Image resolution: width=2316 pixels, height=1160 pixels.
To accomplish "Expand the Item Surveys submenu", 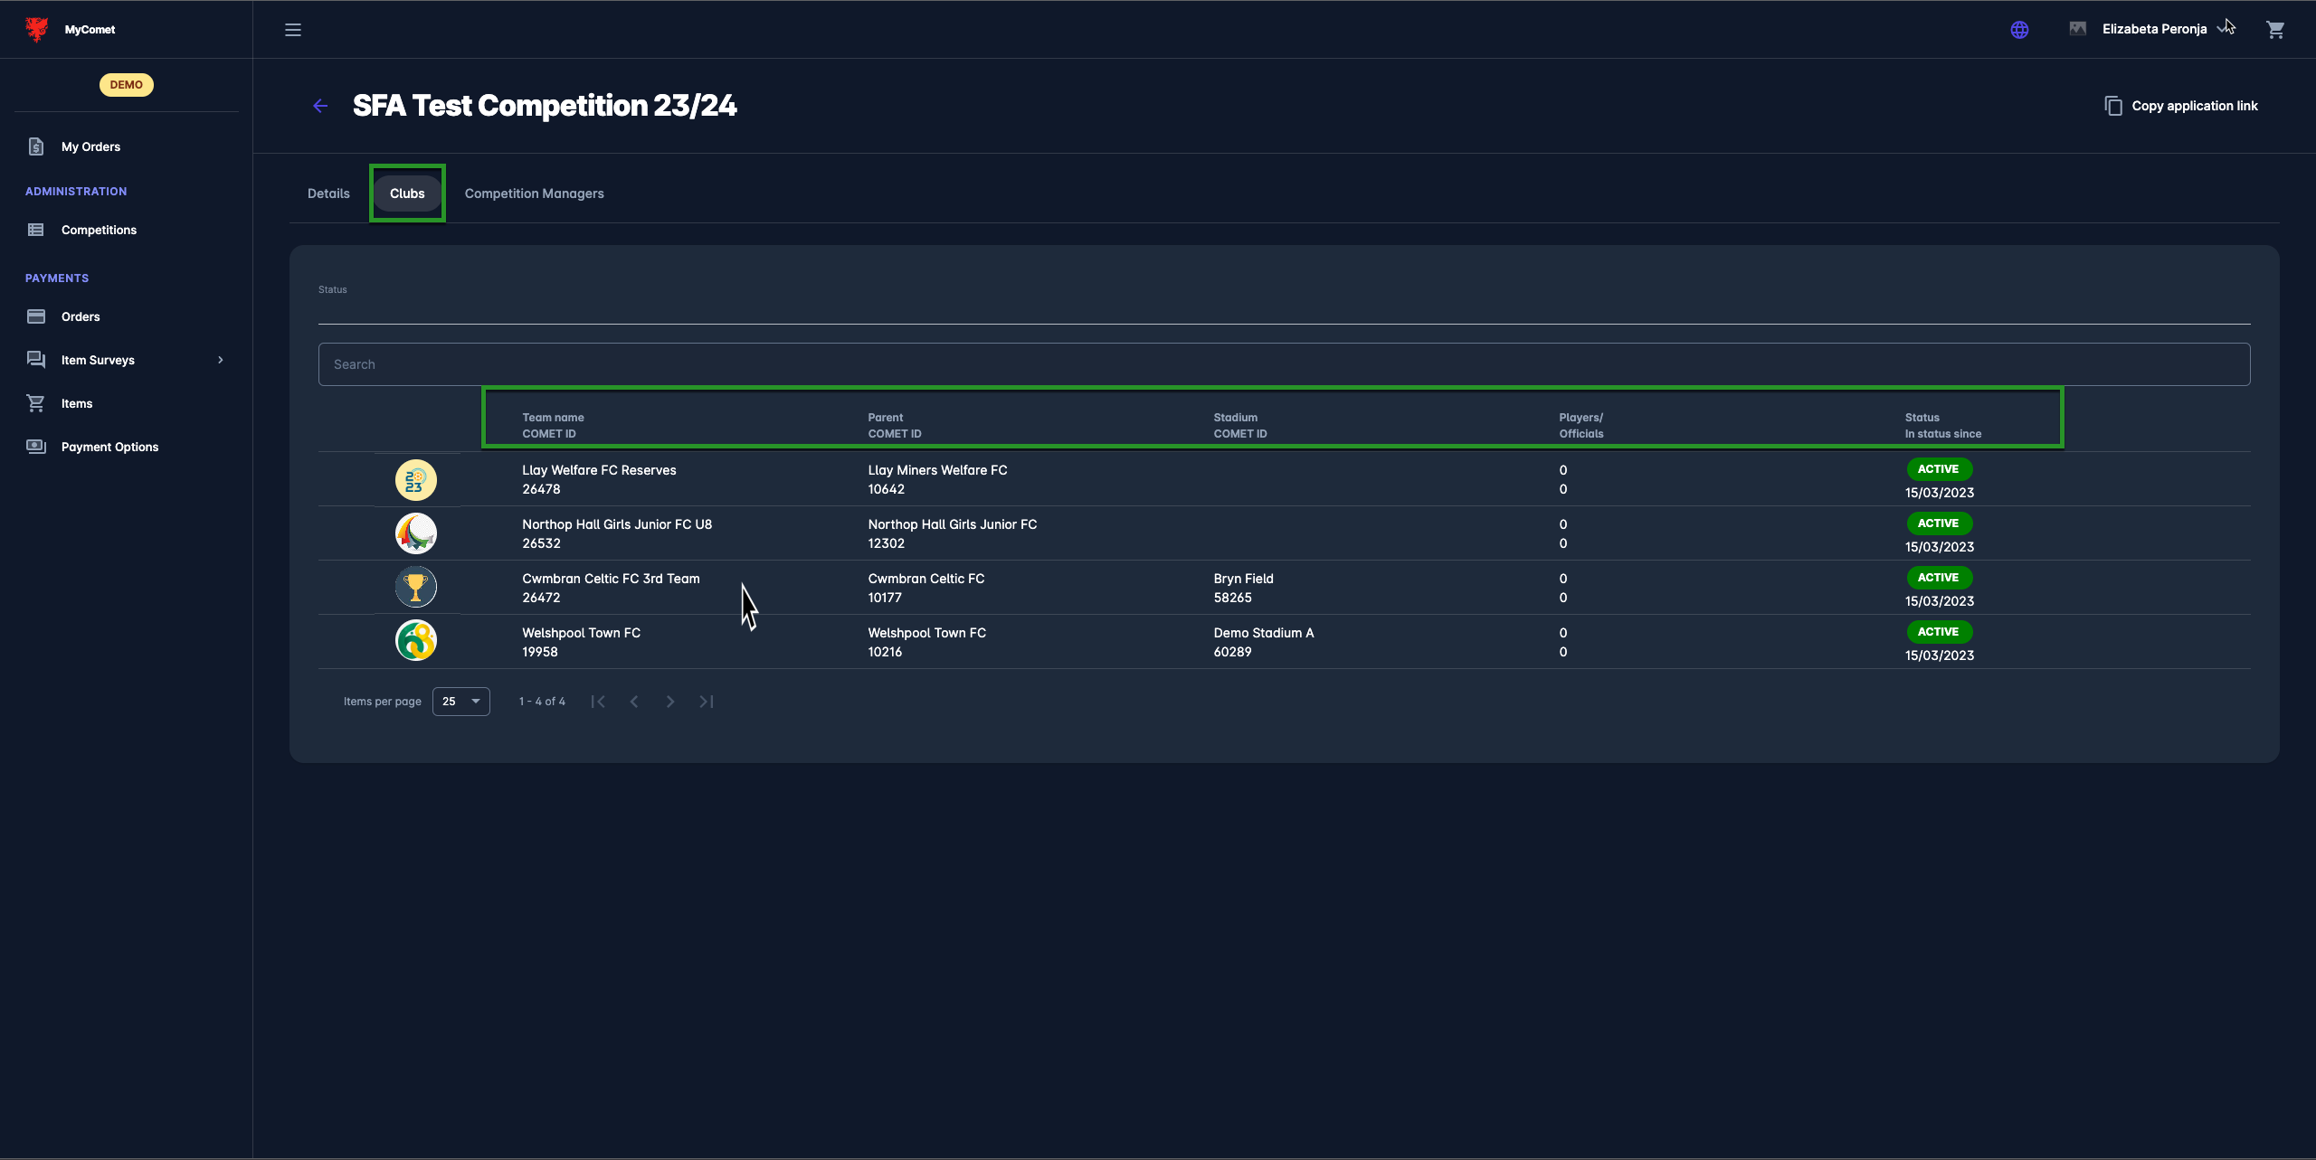I will click(220, 360).
